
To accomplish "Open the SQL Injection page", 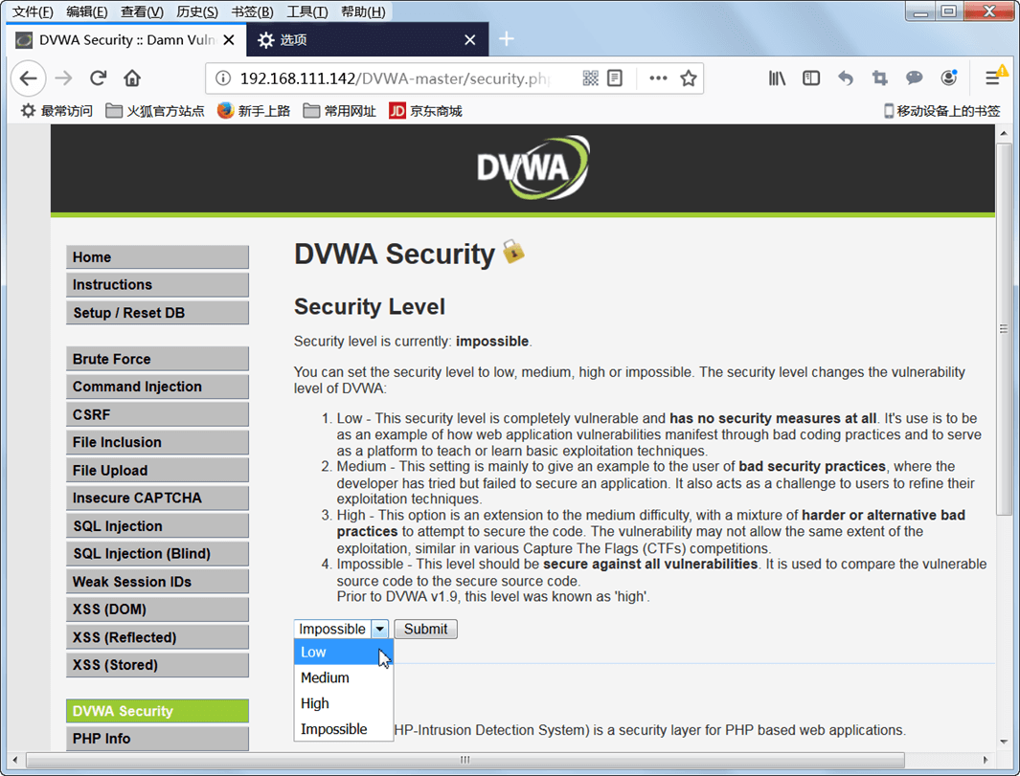I will click(157, 525).
